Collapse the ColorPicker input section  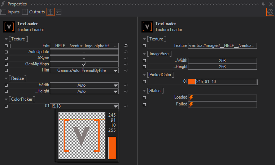[6, 99]
